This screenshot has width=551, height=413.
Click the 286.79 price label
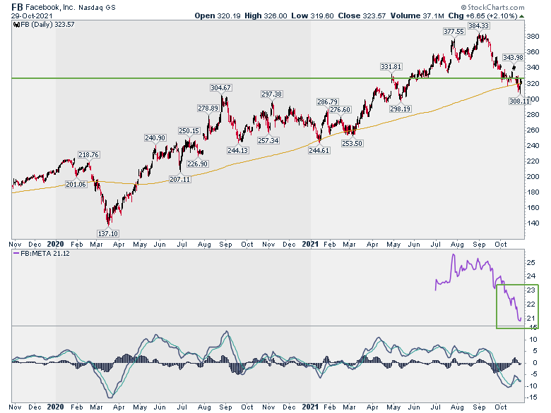(328, 102)
